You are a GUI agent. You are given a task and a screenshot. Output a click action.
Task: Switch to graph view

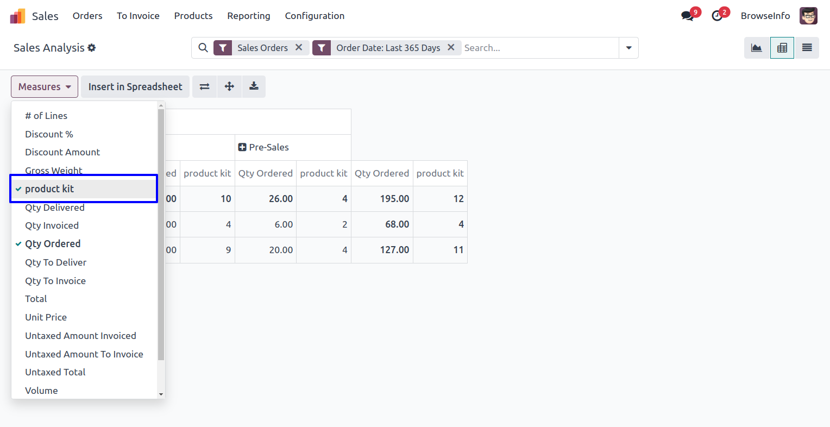coord(757,48)
